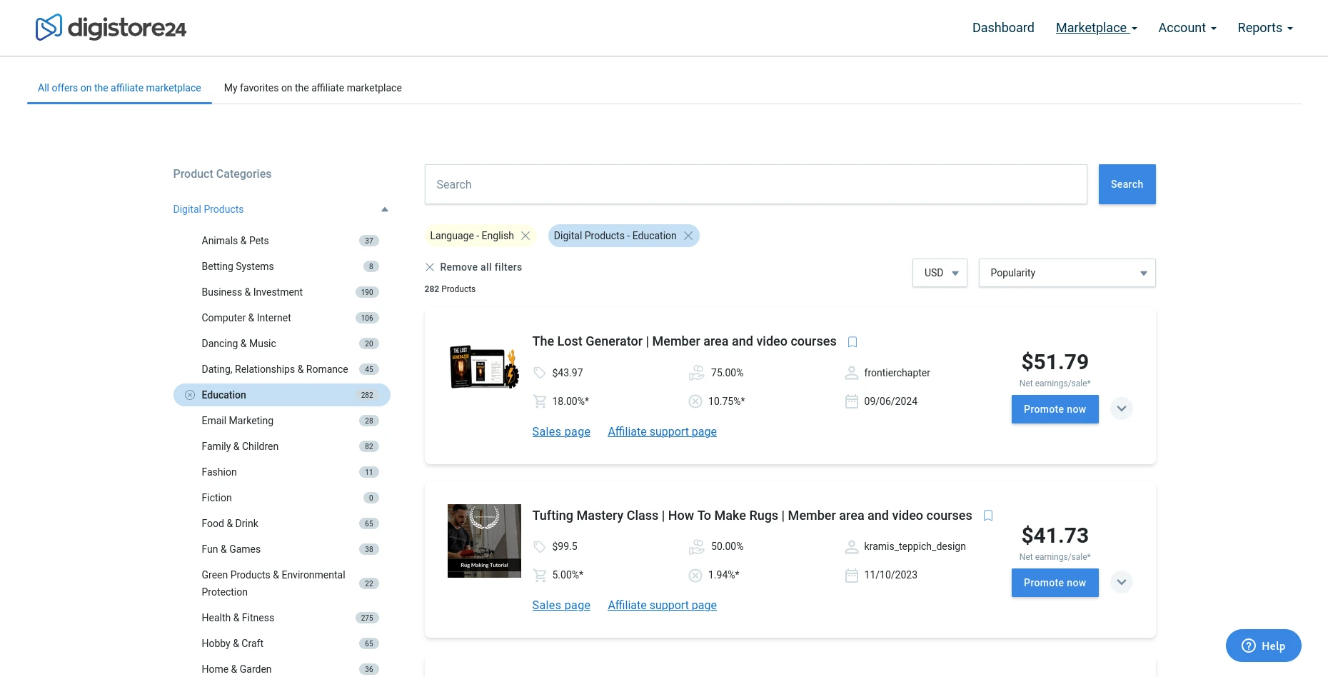The width and height of the screenshot is (1328, 677).
Task: Click the vendor icon next to kramis_teppich_design
Action: coord(851,546)
